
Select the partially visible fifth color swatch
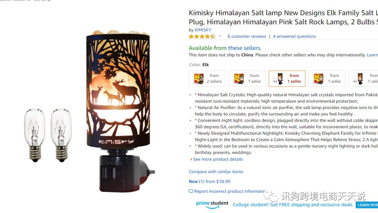pos(363,78)
